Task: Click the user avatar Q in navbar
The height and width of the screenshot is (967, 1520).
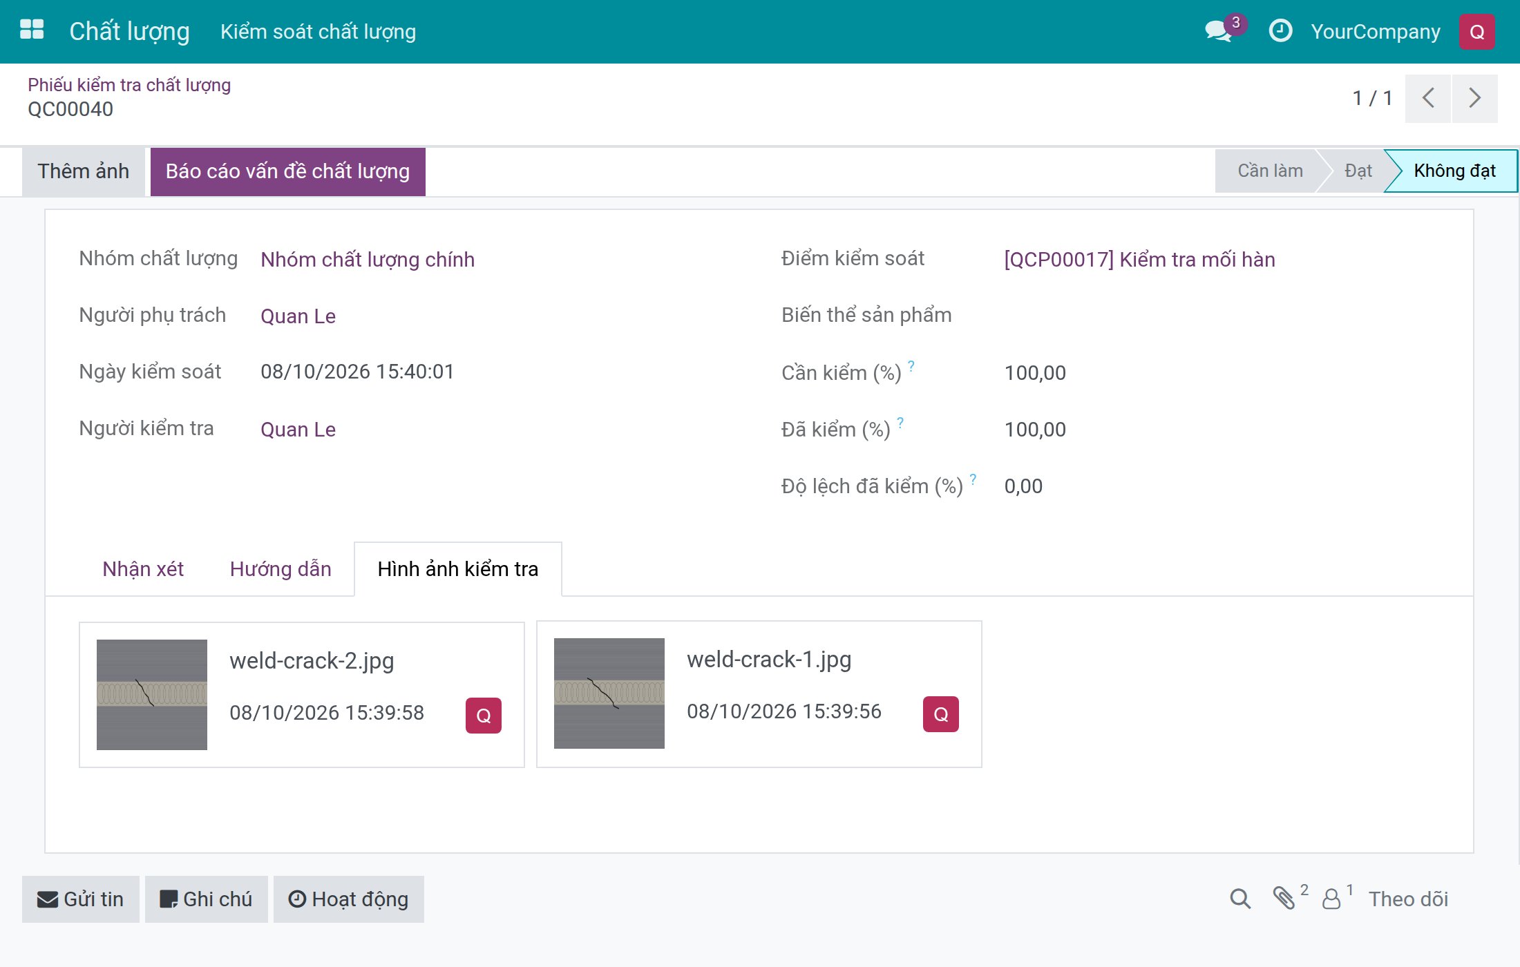Action: [1477, 32]
